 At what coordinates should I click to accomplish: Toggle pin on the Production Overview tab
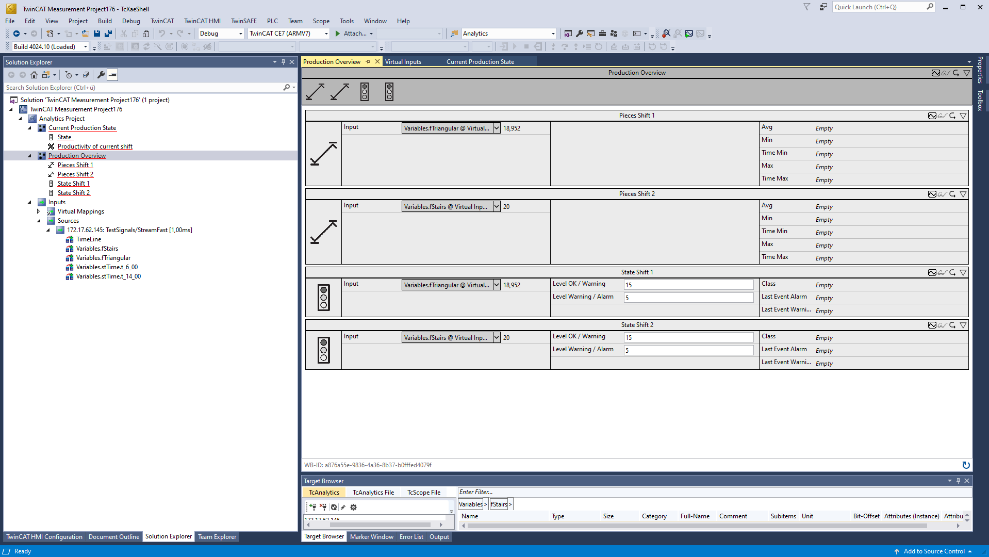(368, 62)
